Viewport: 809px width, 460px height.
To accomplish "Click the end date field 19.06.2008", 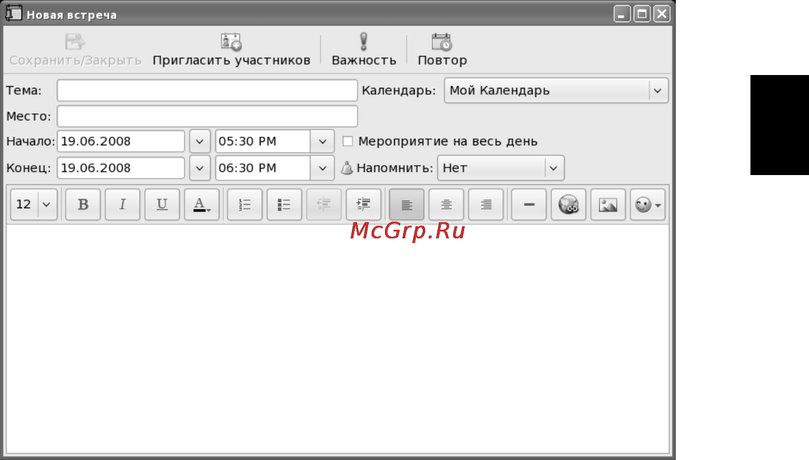I will [121, 168].
